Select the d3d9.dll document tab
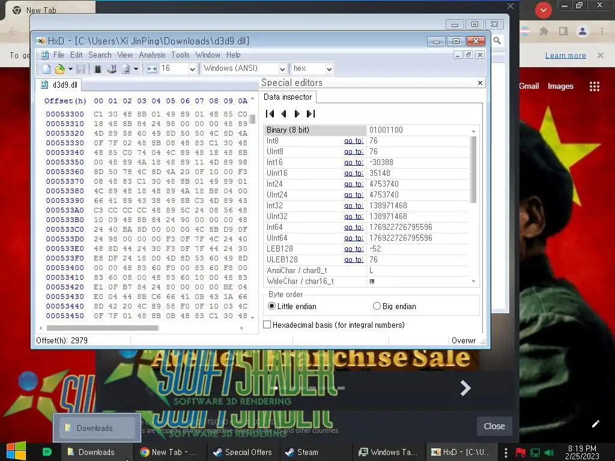The width and height of the screenshot is (615, 461). click(59, 85)
